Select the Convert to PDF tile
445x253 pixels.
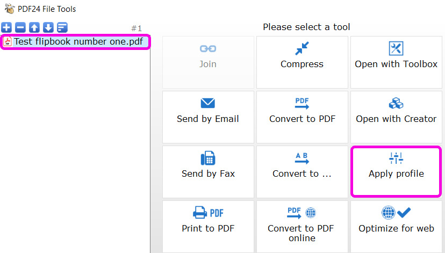click(302, 117)
